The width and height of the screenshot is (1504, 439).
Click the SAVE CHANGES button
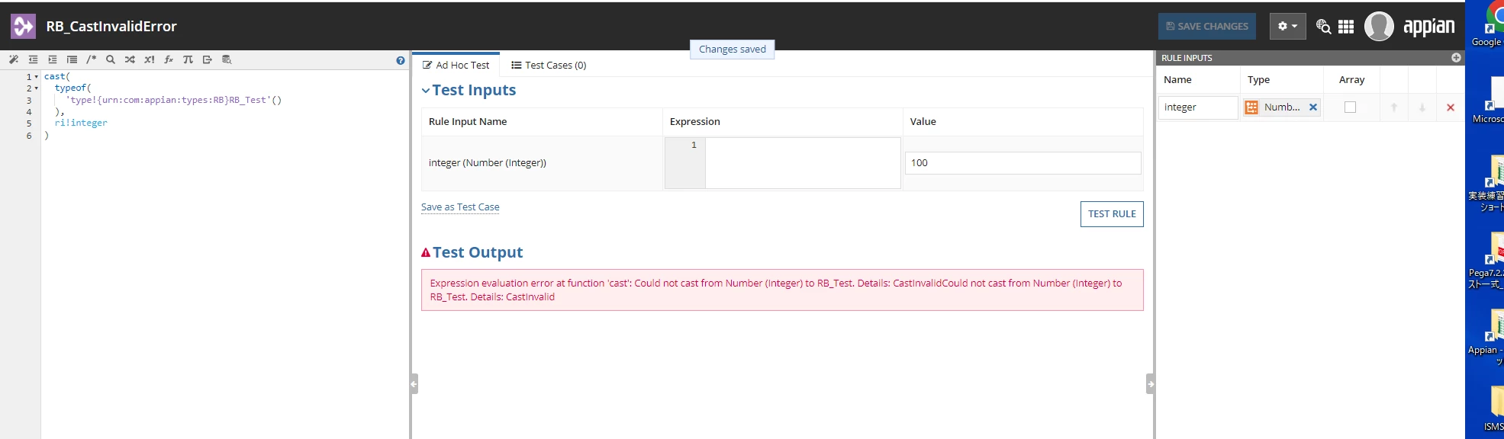[x=1207, y=26]
